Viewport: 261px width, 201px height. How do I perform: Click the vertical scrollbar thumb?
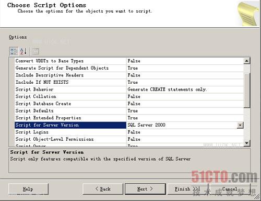[x=247, y=90]
